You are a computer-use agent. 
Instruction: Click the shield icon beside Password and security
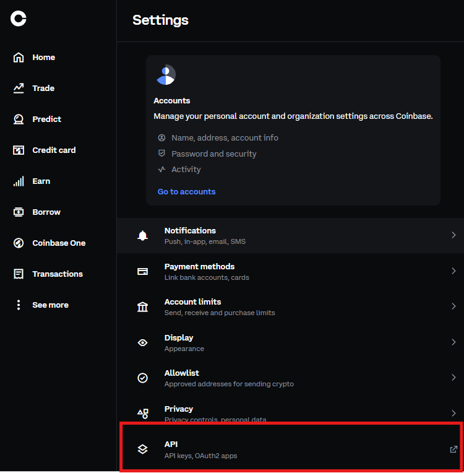pyautogui.click(x=161, y=154)
